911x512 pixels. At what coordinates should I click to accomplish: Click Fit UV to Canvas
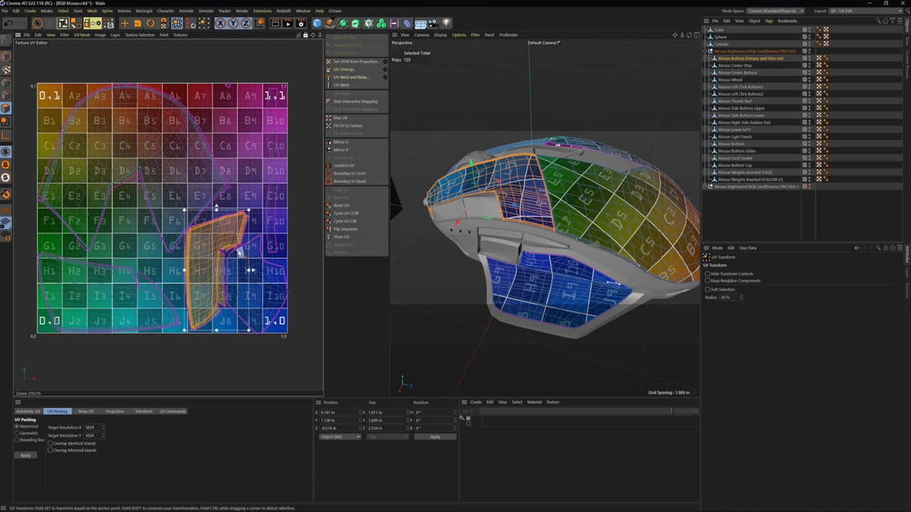pos(348,125)
